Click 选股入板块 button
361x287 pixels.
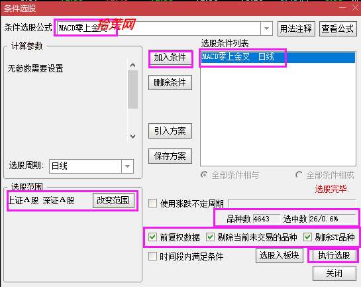tap(280, 255)
